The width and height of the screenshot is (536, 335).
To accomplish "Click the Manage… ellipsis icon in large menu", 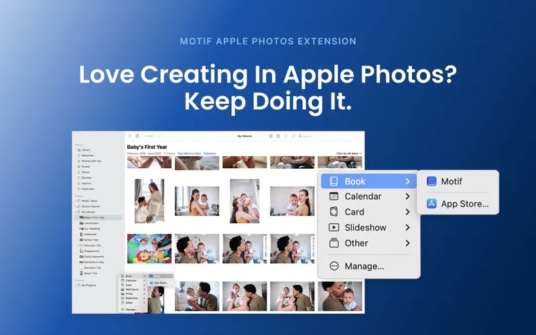I will pos(334,266).
